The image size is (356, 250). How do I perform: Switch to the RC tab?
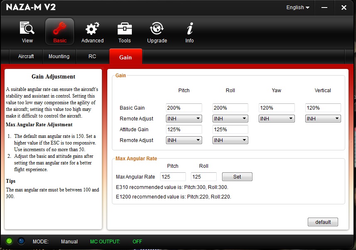(x=92, y=56)
